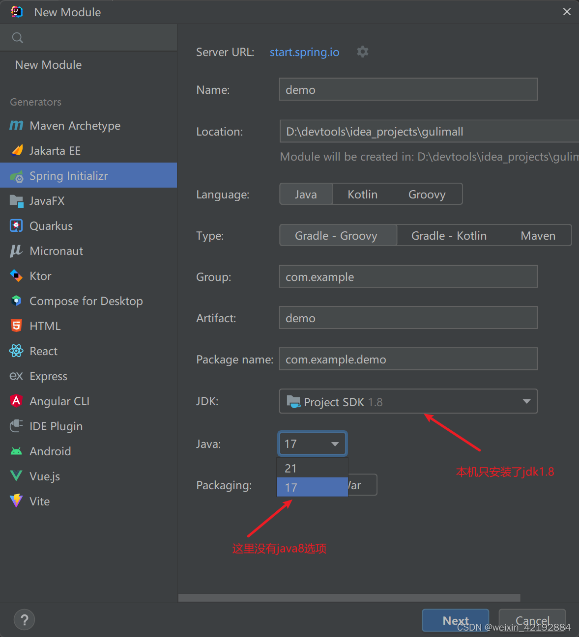
Task: Switch language to Kotlin
Action: click(x=362, y=194)
